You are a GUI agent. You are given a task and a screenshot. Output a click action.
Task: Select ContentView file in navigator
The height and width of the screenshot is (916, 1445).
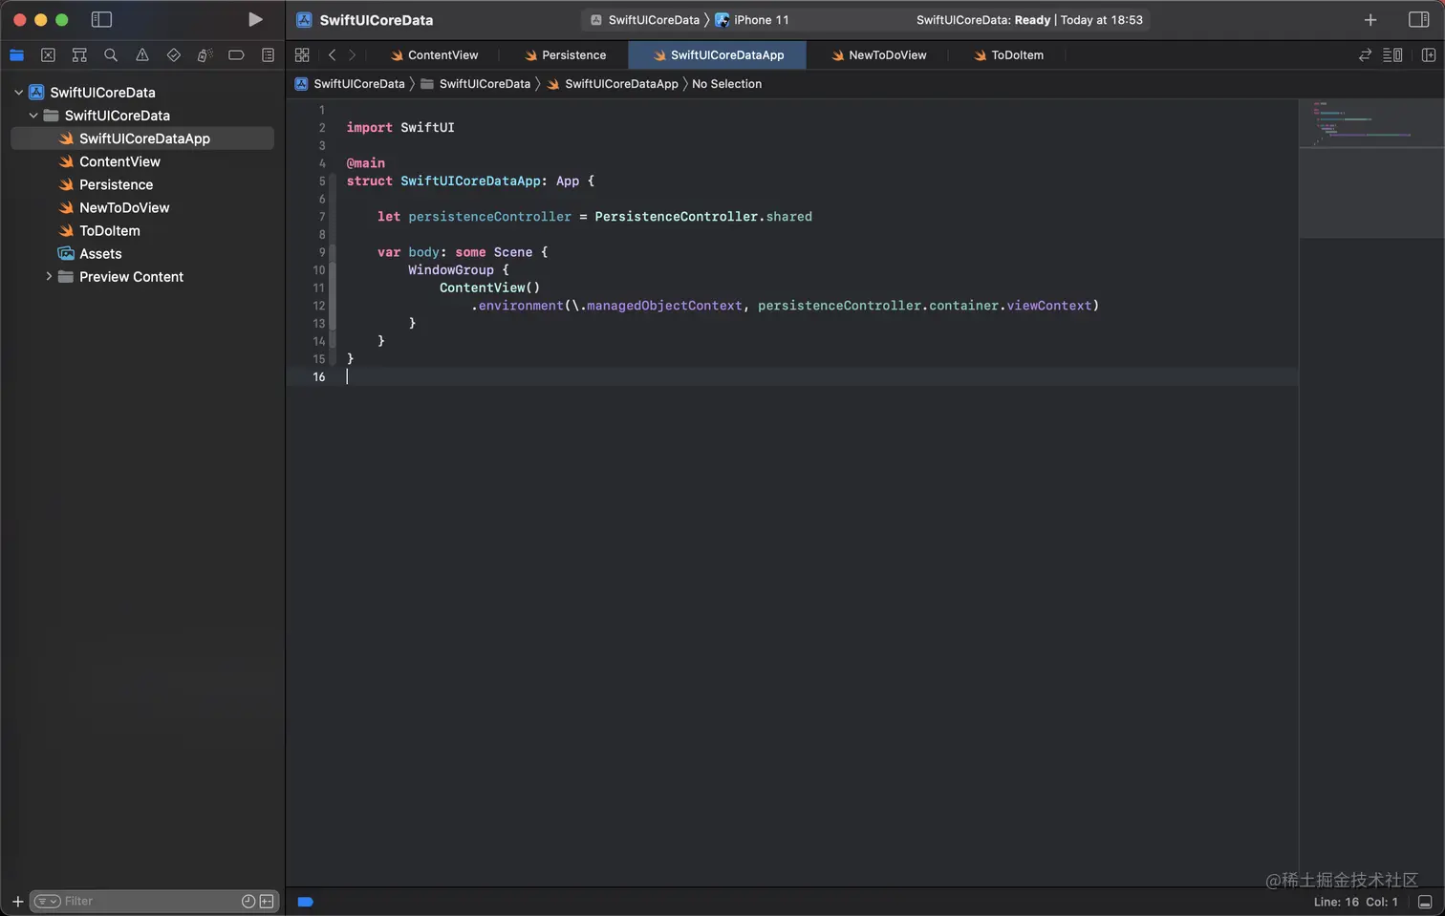tap(119, 161)
